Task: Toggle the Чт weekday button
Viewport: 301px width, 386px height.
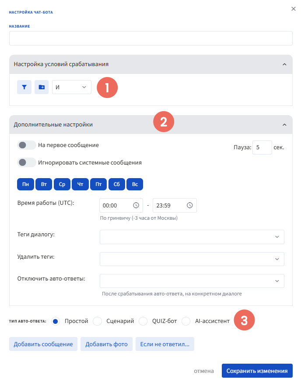Action: click(x=80, y=184)
